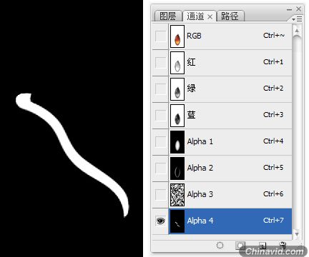Image resolution: width=309 pixels, height=257 pixels.
Task: Close the 通道 tab with x
Action: pos(210,16)
